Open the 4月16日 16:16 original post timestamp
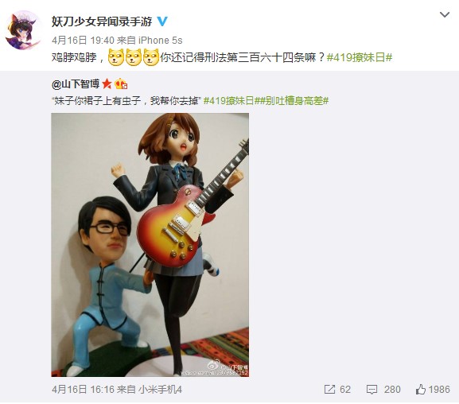Image resolution: width=459 pixels, height=404 pixels. click(x=83, y=390)
